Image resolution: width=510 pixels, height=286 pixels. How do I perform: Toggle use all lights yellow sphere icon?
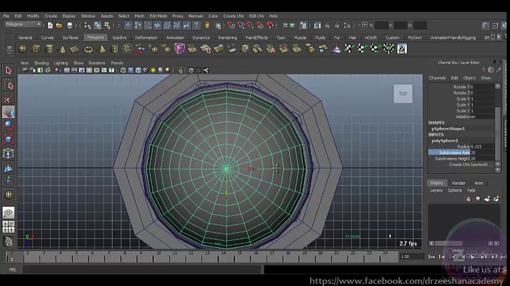[x=153, y=70]
